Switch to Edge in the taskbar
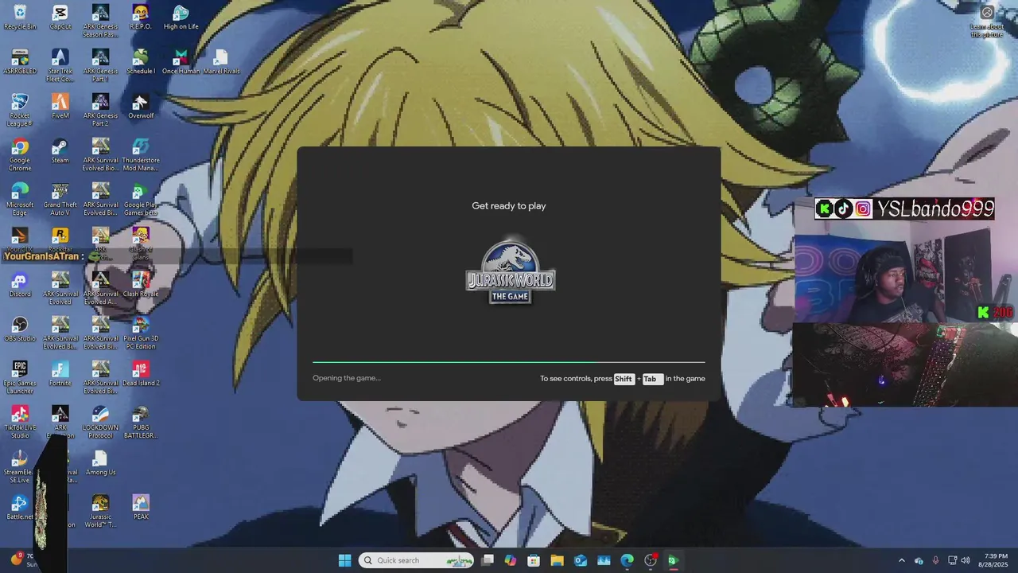1018x573 pixels. [x=628, y=560]
